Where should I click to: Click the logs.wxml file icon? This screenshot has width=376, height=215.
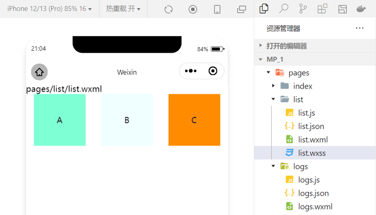pos(290,207)
